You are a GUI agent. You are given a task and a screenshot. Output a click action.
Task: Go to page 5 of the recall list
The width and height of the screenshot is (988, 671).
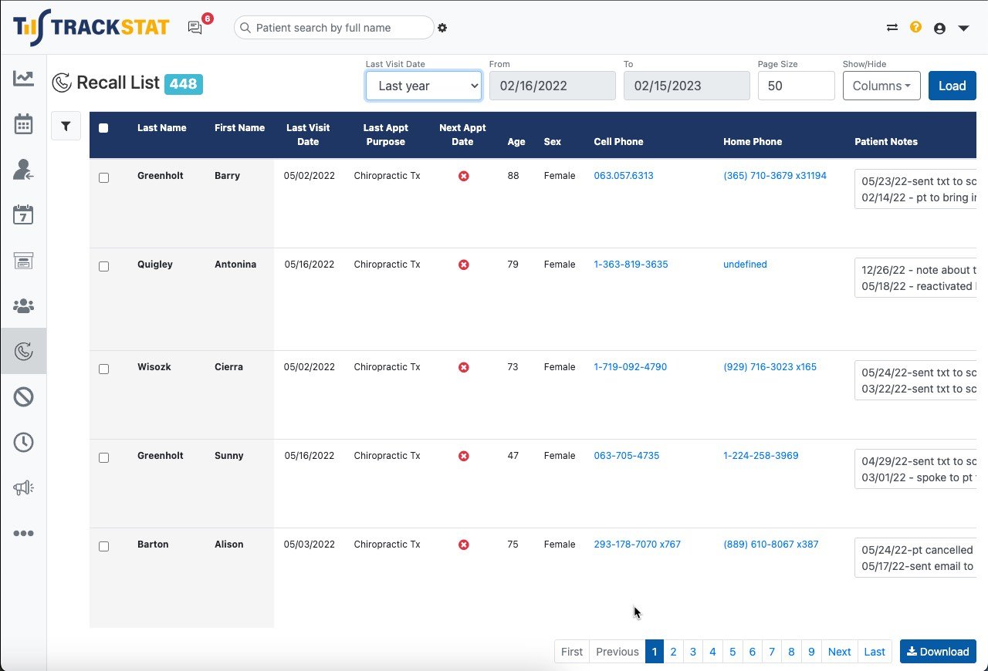[732, 651]
